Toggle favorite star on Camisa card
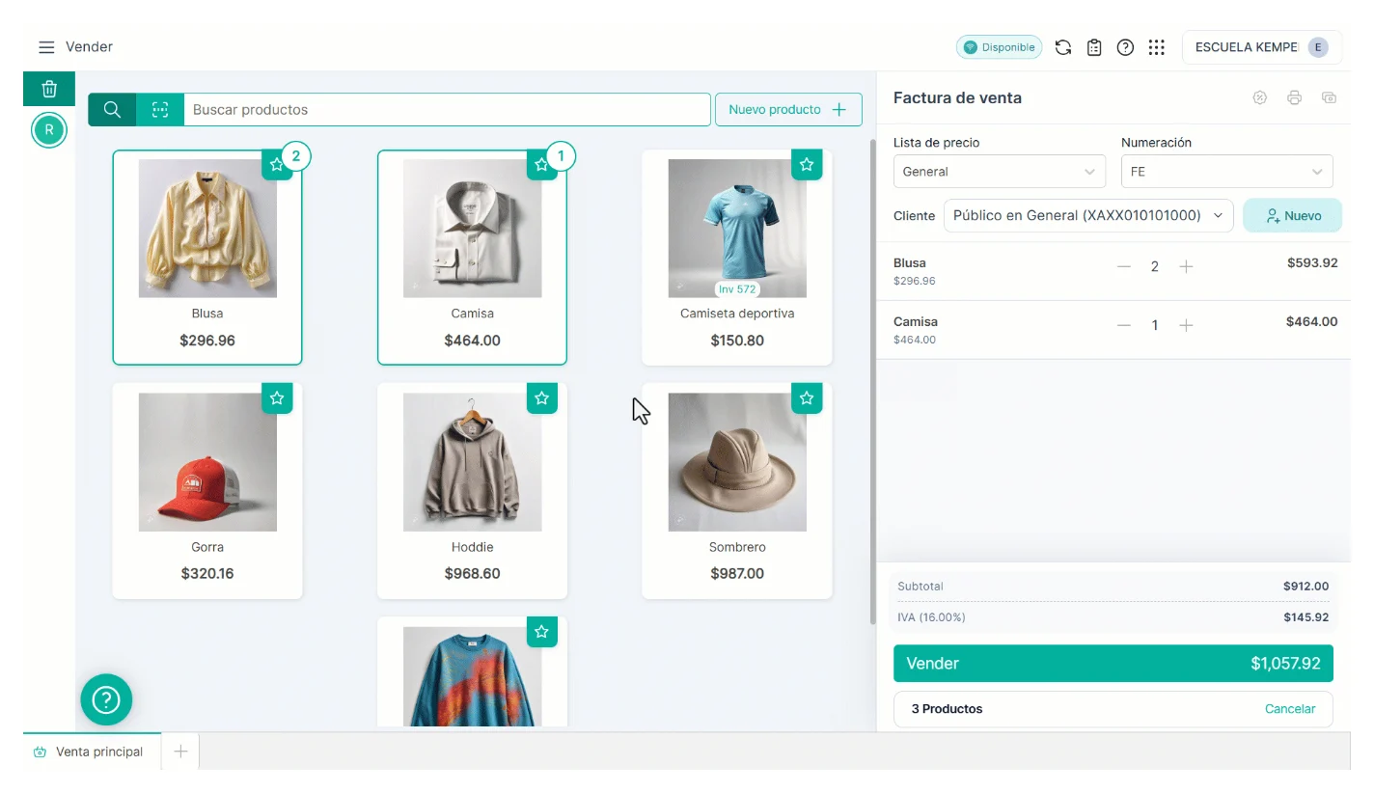 pos(540,165)
